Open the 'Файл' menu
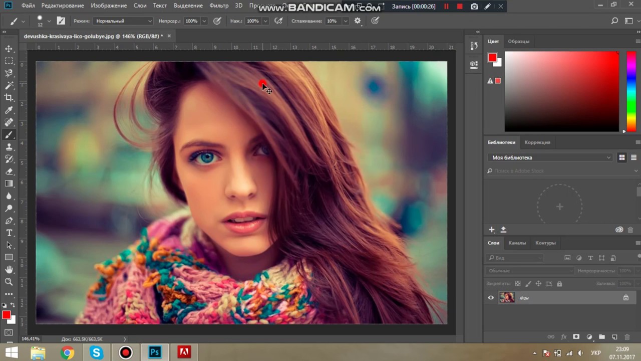Viewport: 641px width, 361px height. 28,6
